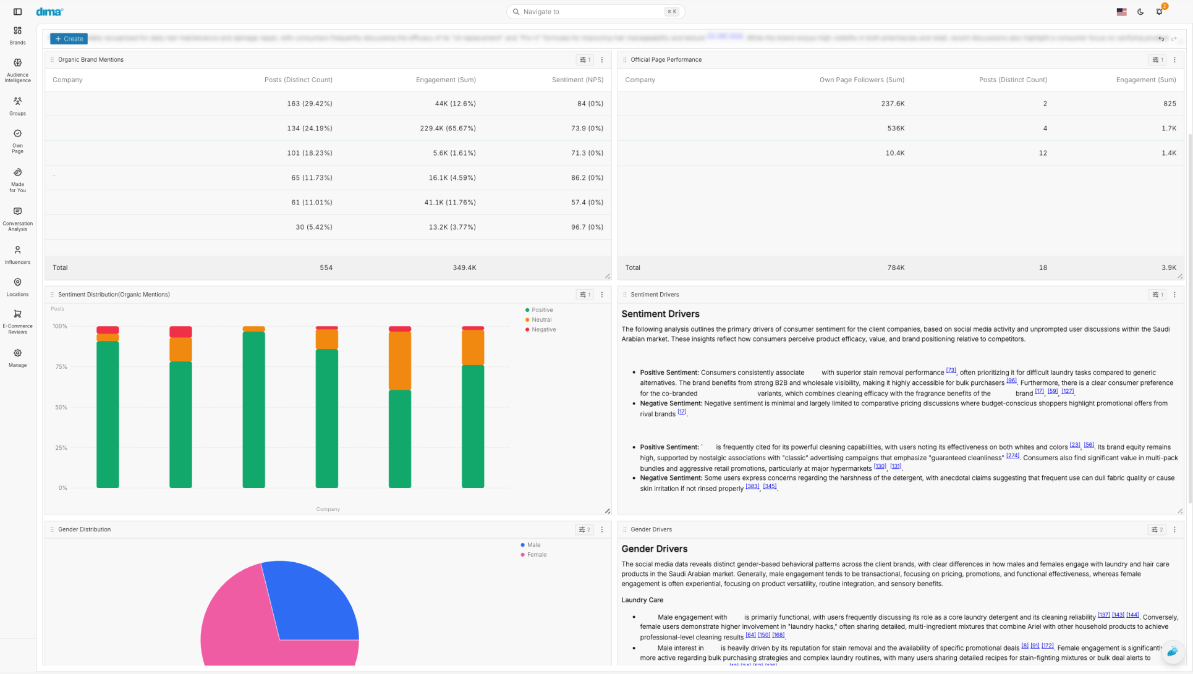Sort Organic Mentions by Engagement (Sum)
1193x674 pixels.
pos(446,80)
